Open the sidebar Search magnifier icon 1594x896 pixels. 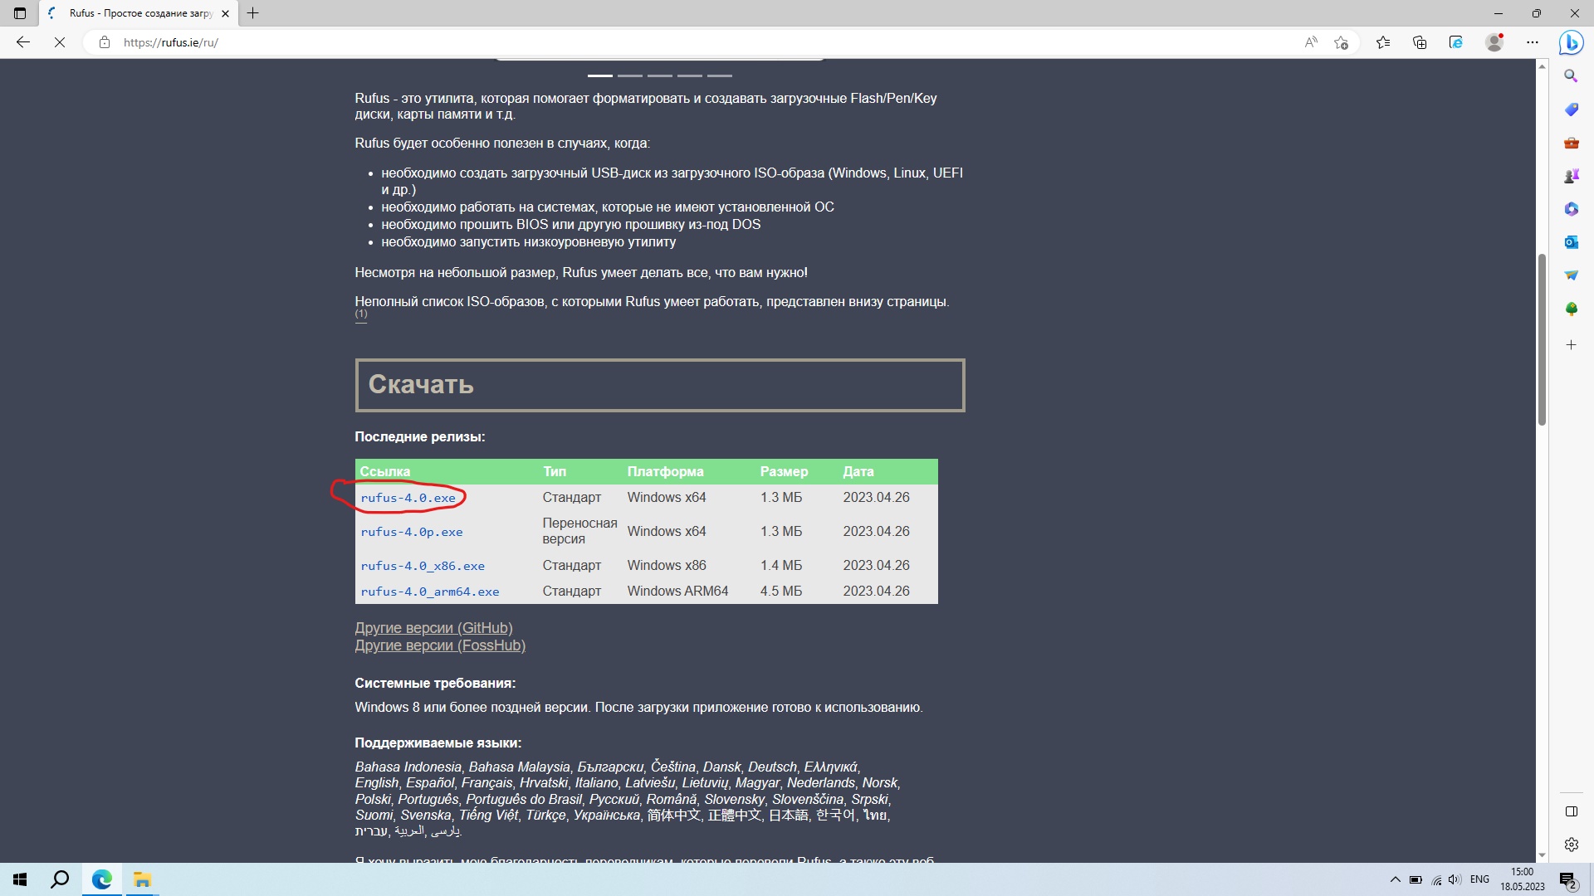click(1571, 76)
